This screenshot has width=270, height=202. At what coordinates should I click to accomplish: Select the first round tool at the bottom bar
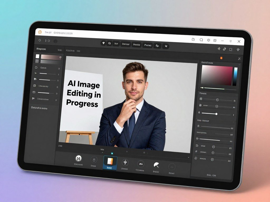tap(79, 158)
